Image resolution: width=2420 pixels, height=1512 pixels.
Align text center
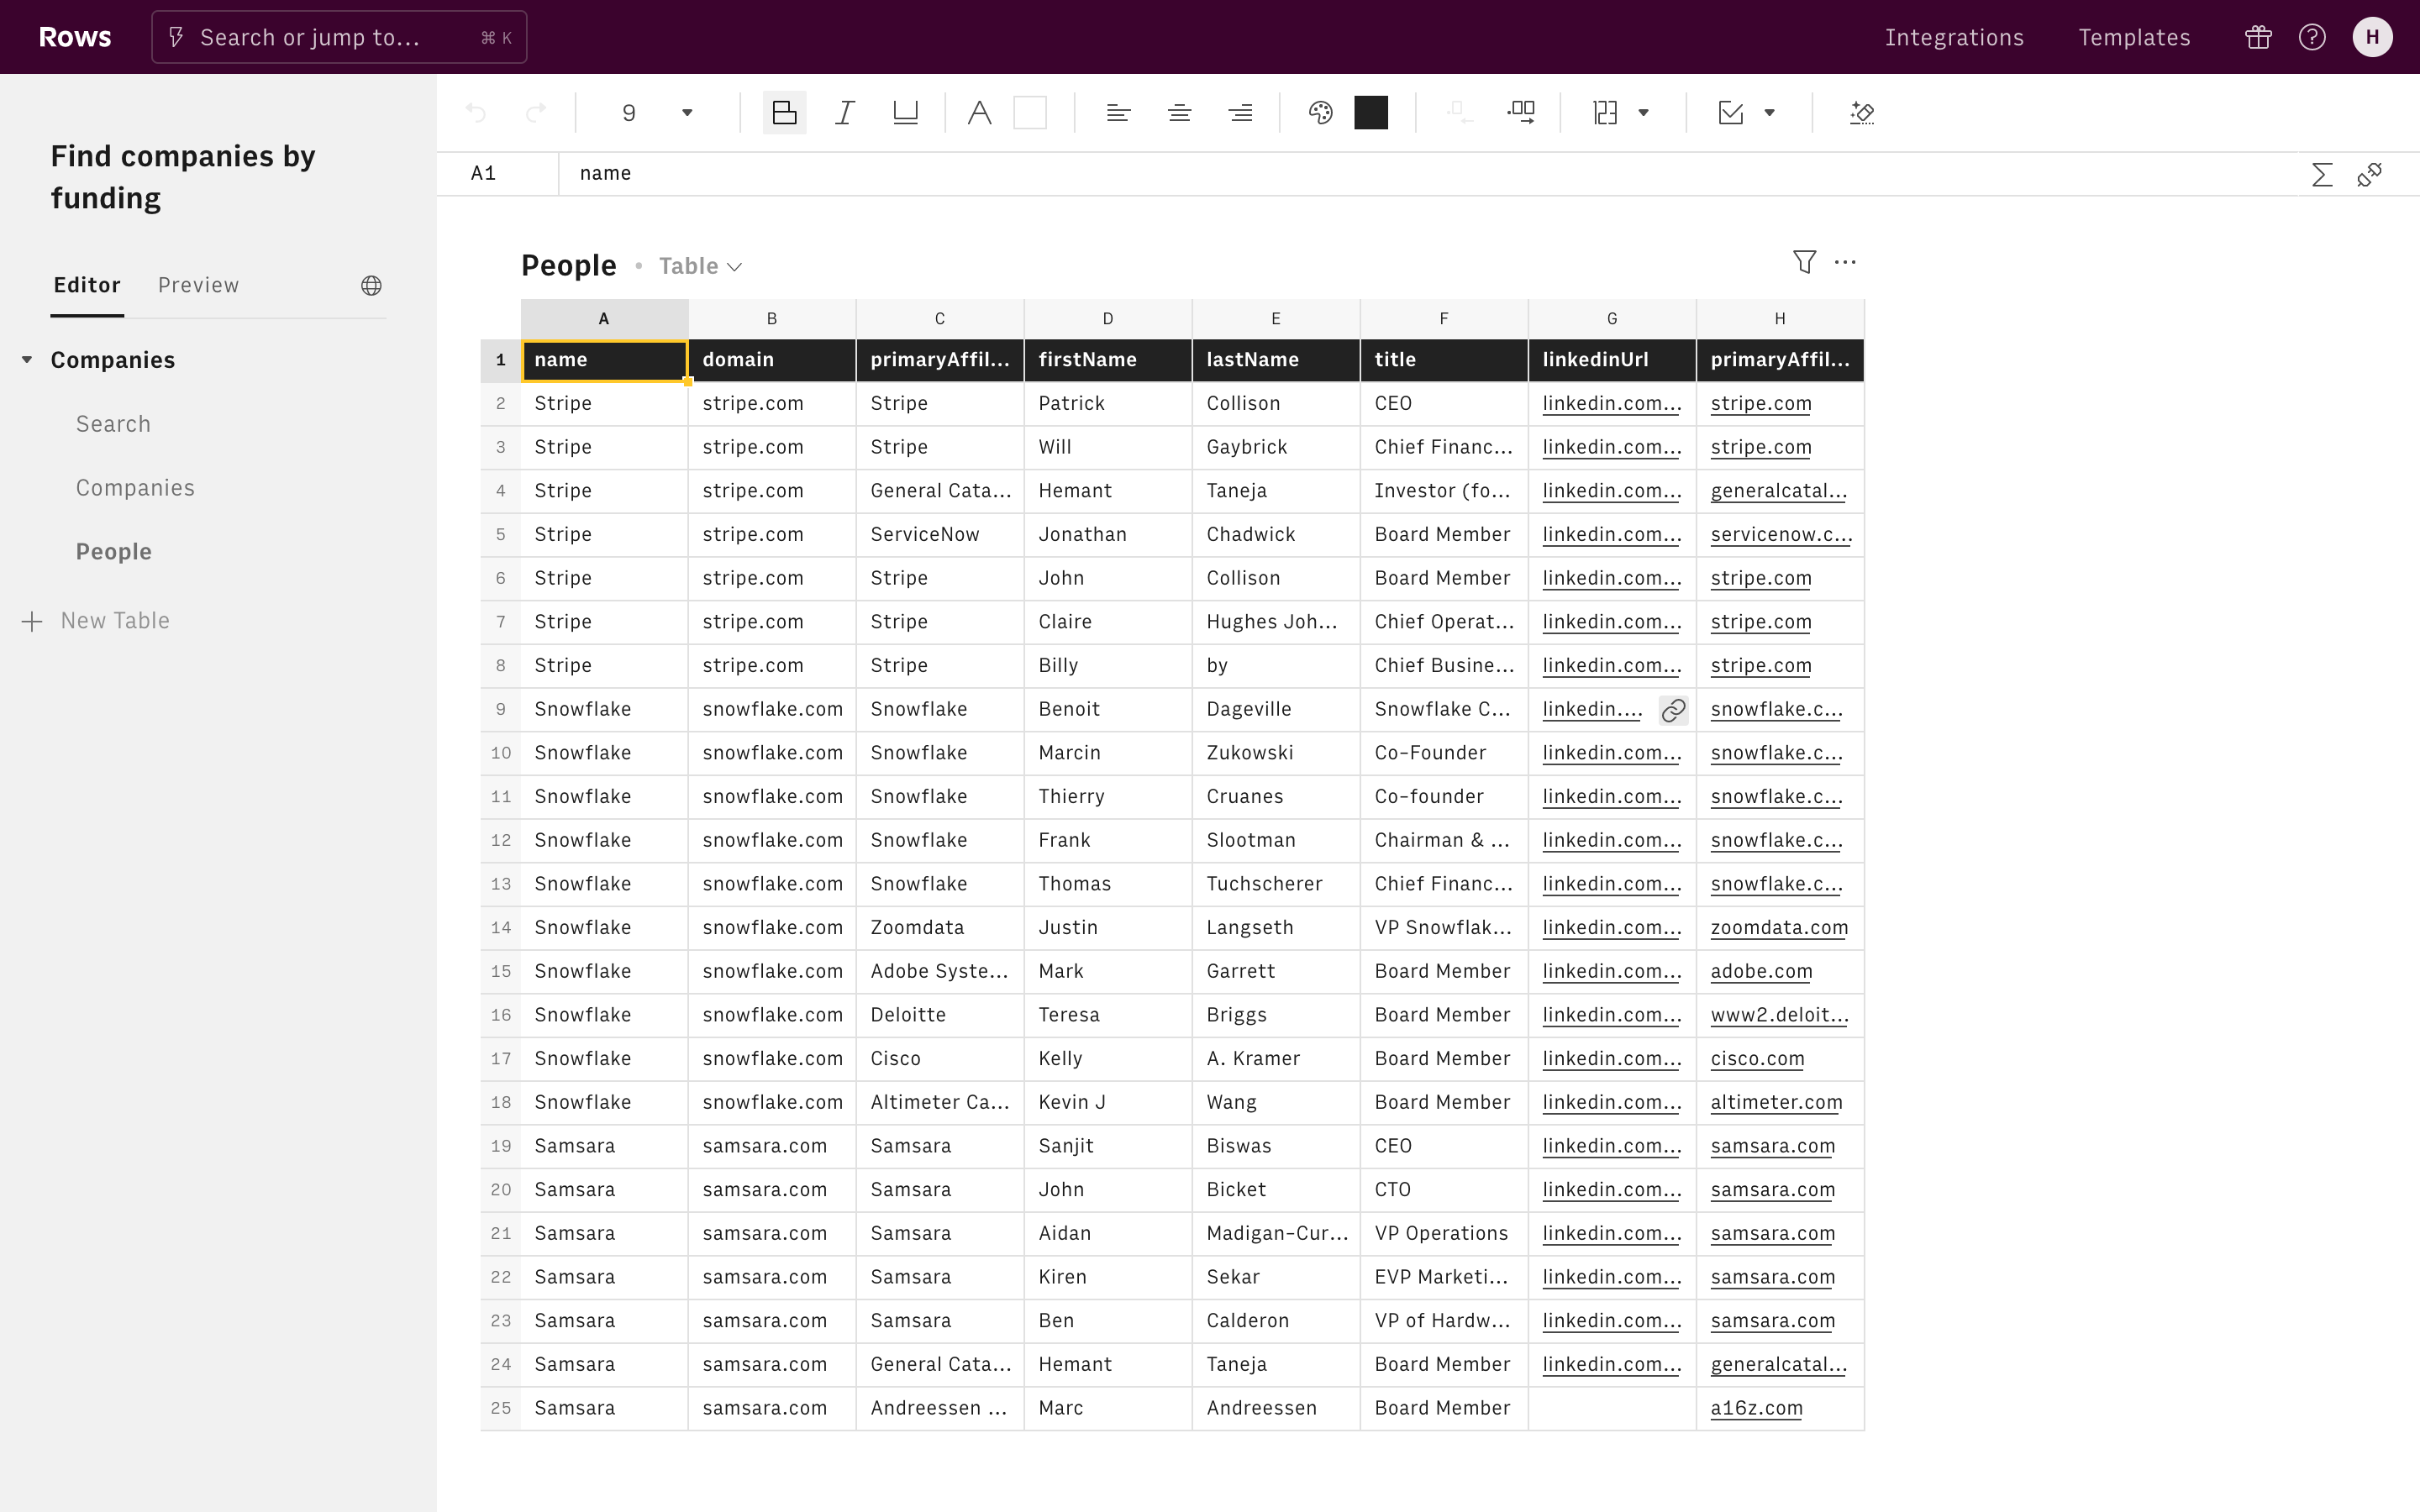[x=1180, y=113]
